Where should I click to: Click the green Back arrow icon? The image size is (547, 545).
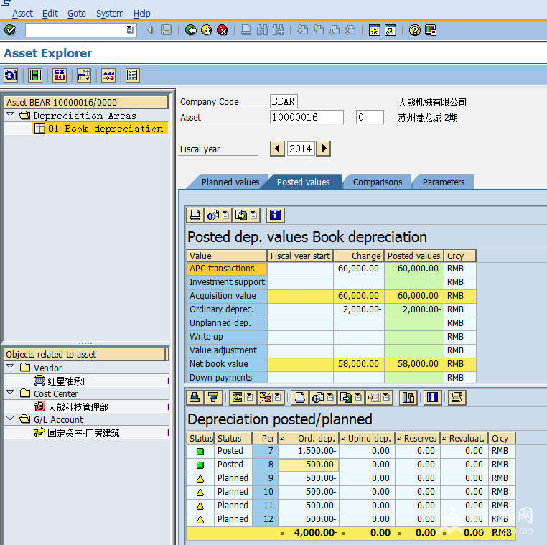[191, 30]
